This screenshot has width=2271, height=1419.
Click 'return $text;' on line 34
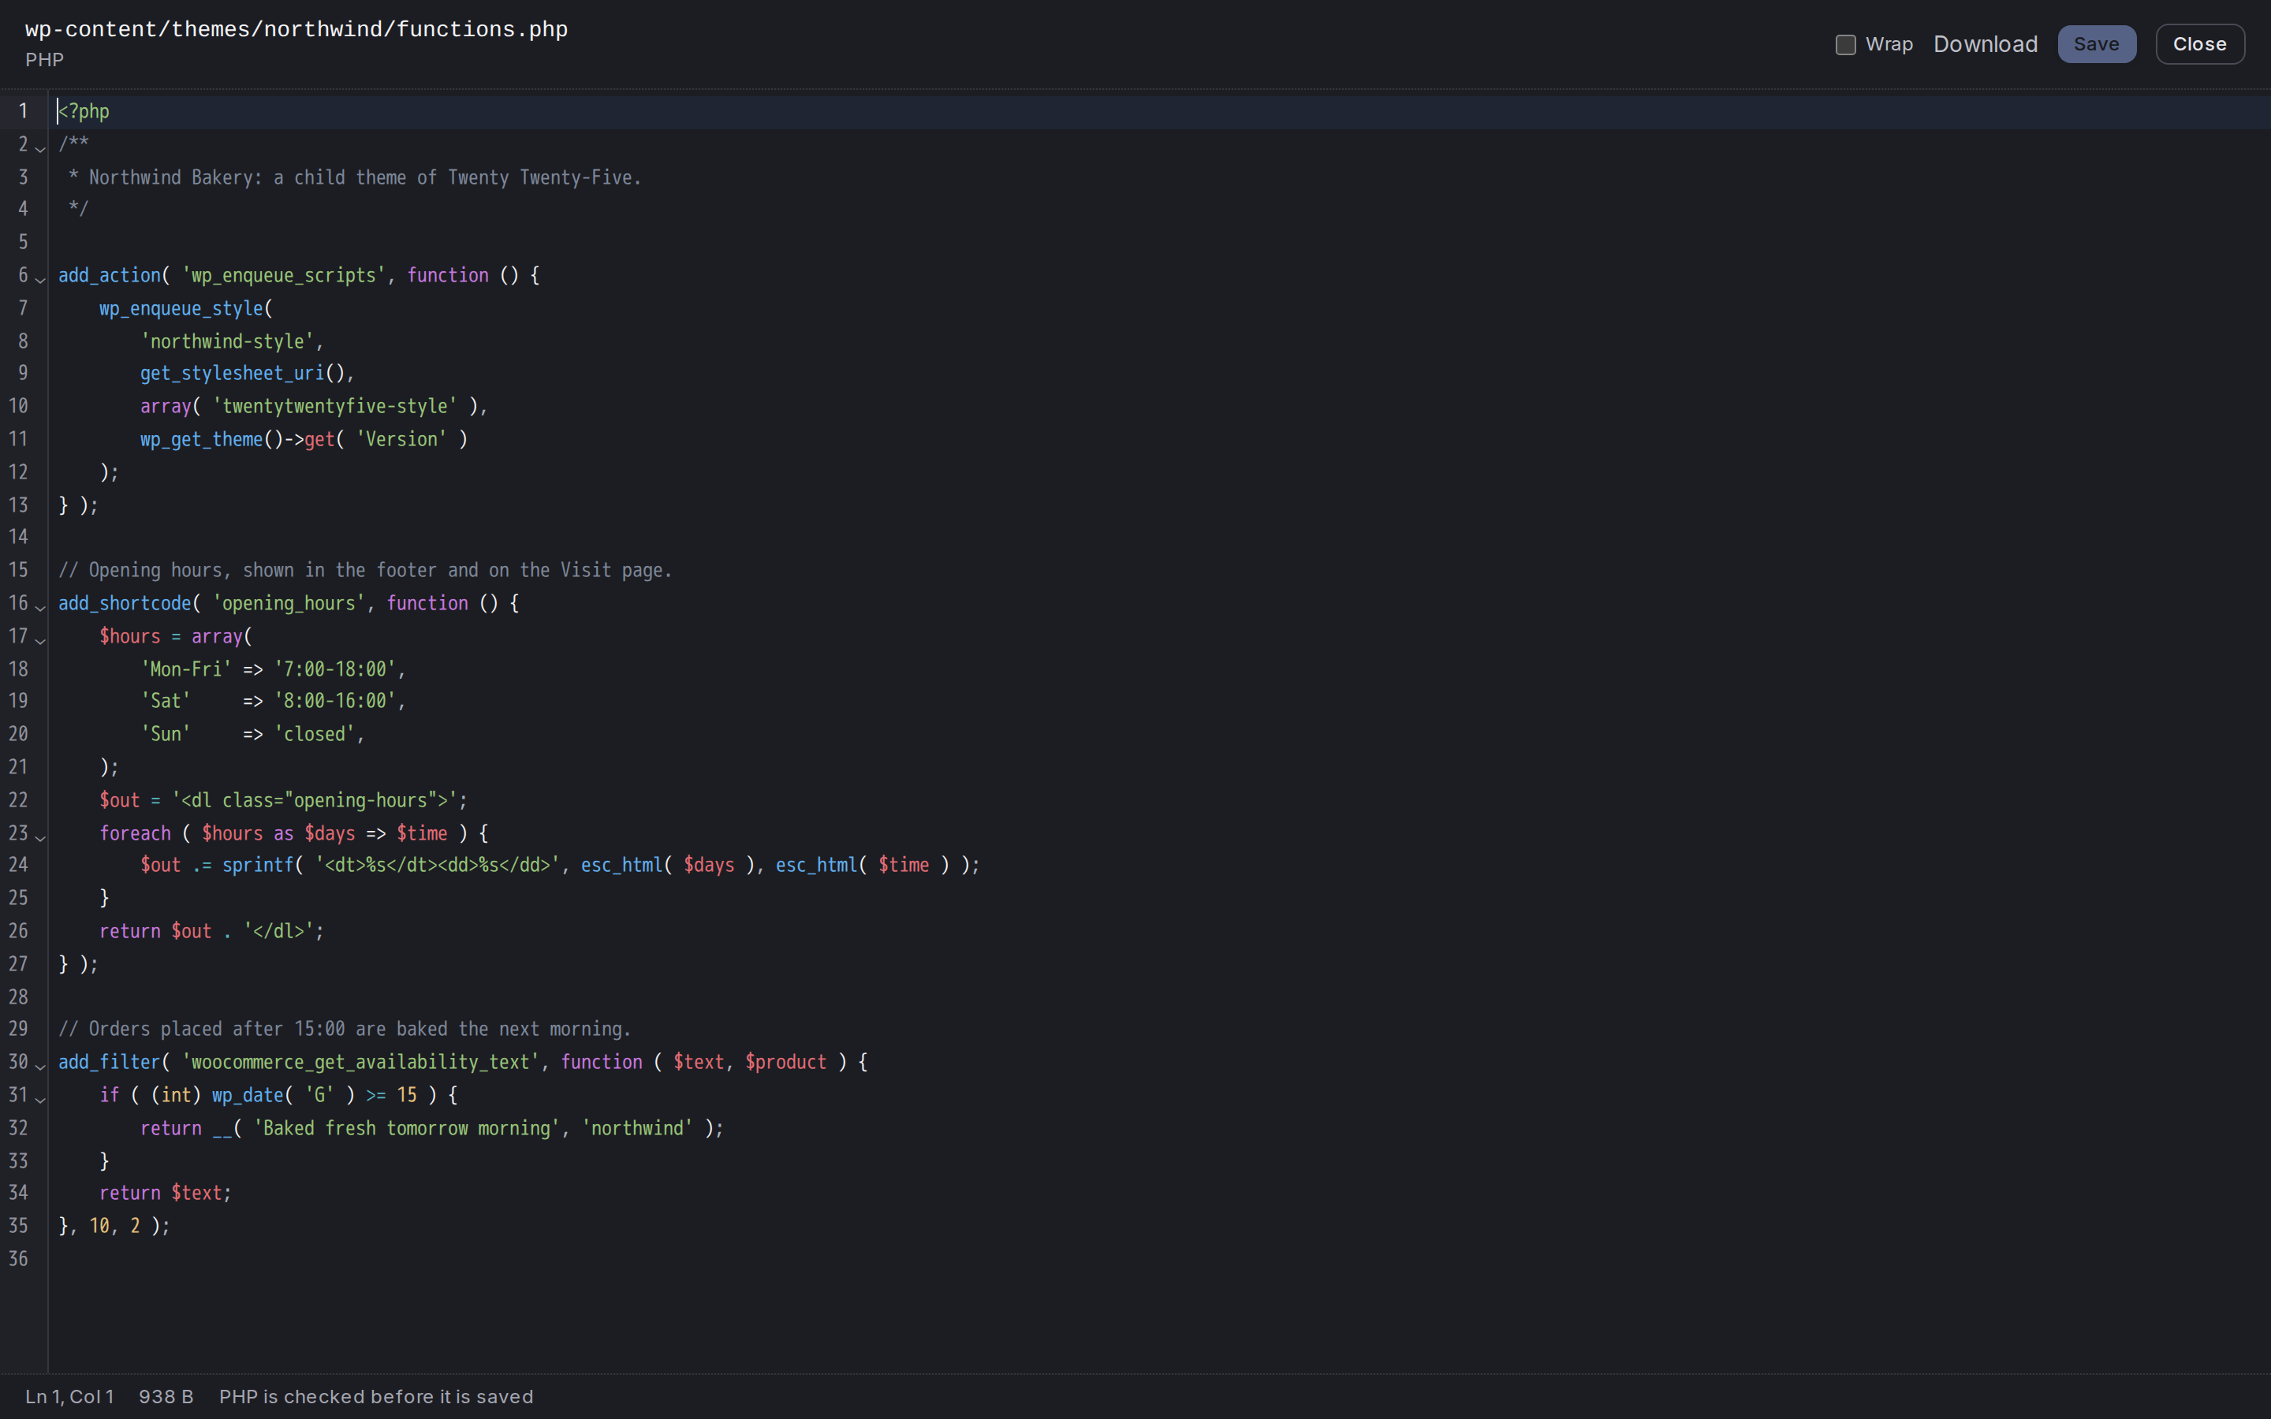tap(165, 1193)
